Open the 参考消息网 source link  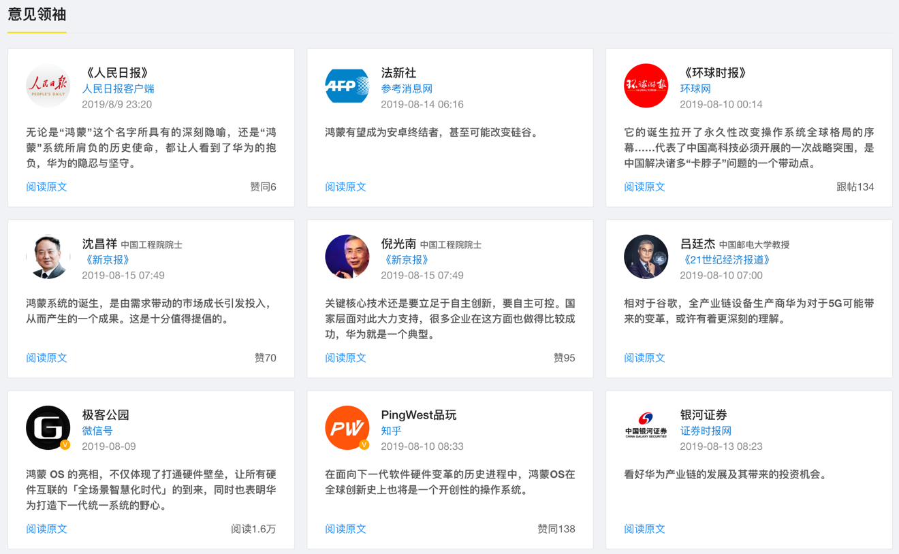407,88
